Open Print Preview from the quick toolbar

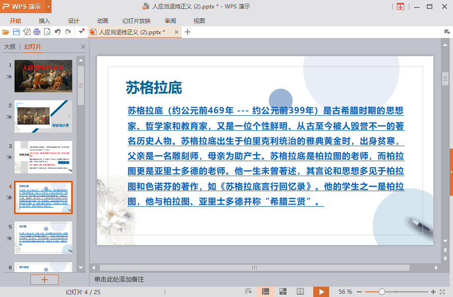click(47, 32)
